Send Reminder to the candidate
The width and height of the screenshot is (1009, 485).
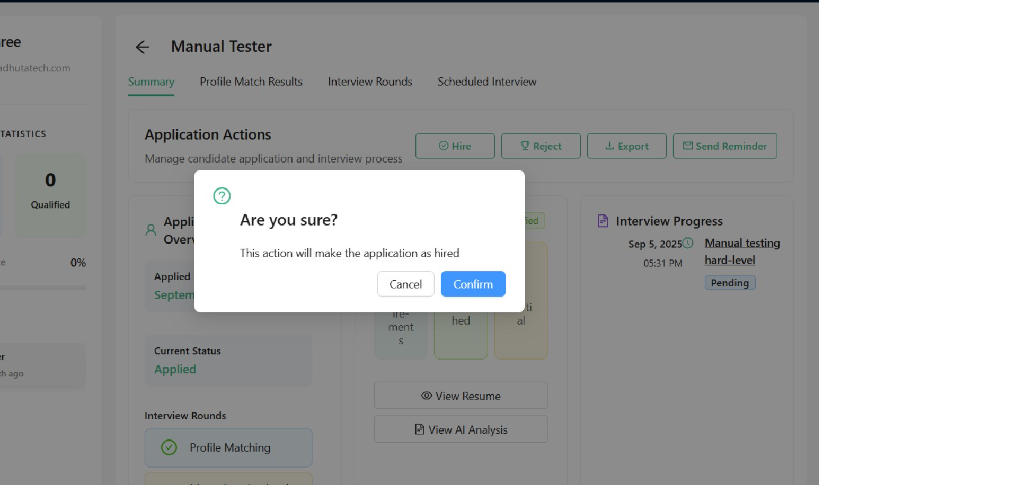tap(724, 146)
